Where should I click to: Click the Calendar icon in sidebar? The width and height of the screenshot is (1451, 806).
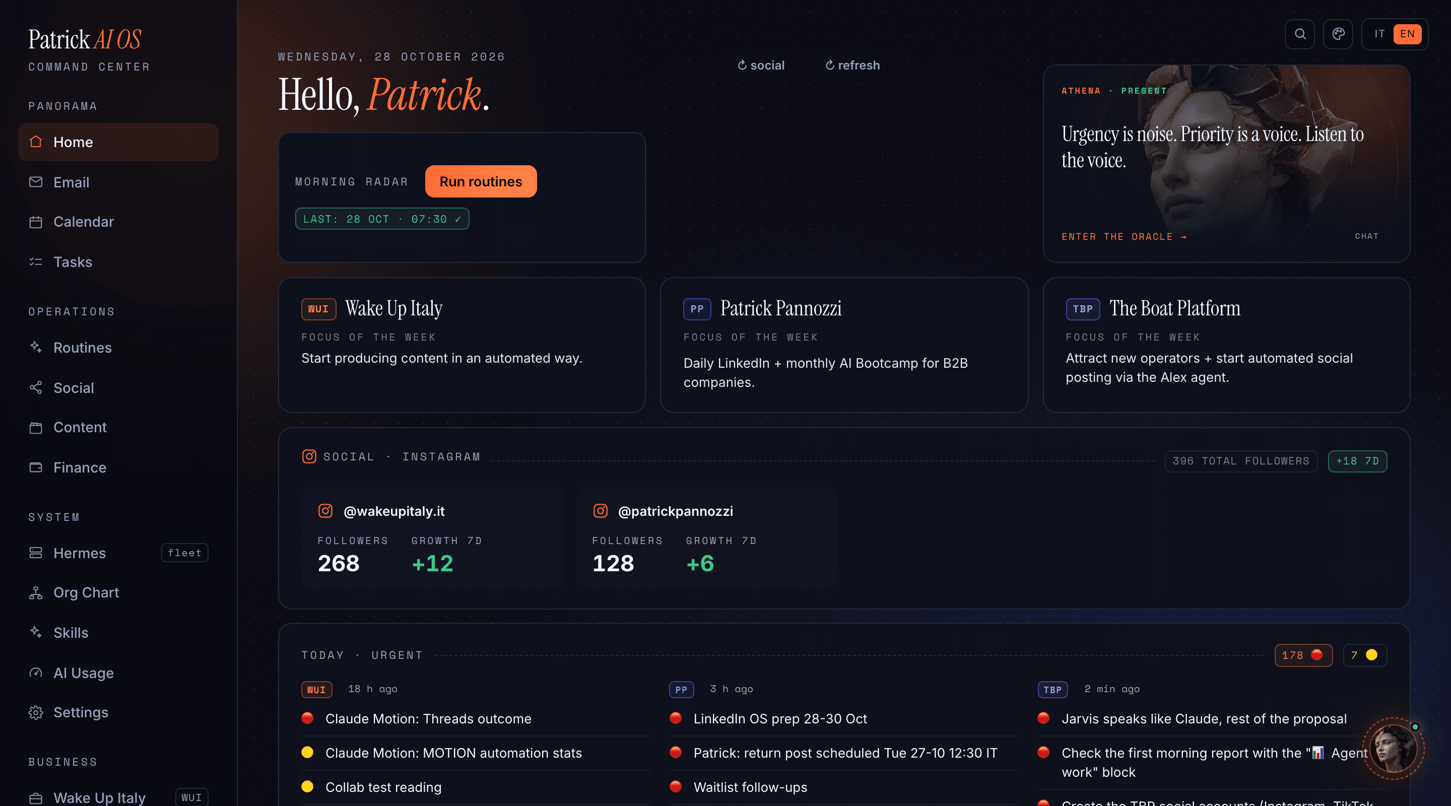tap(36, 222)
